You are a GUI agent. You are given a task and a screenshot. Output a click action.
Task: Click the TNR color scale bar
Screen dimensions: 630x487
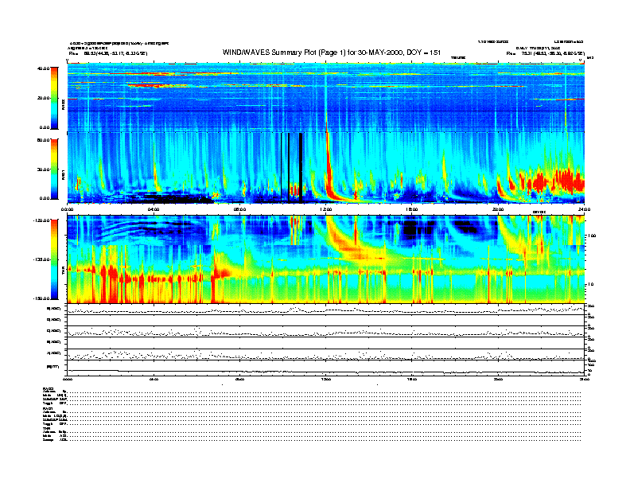coord(54,259)
